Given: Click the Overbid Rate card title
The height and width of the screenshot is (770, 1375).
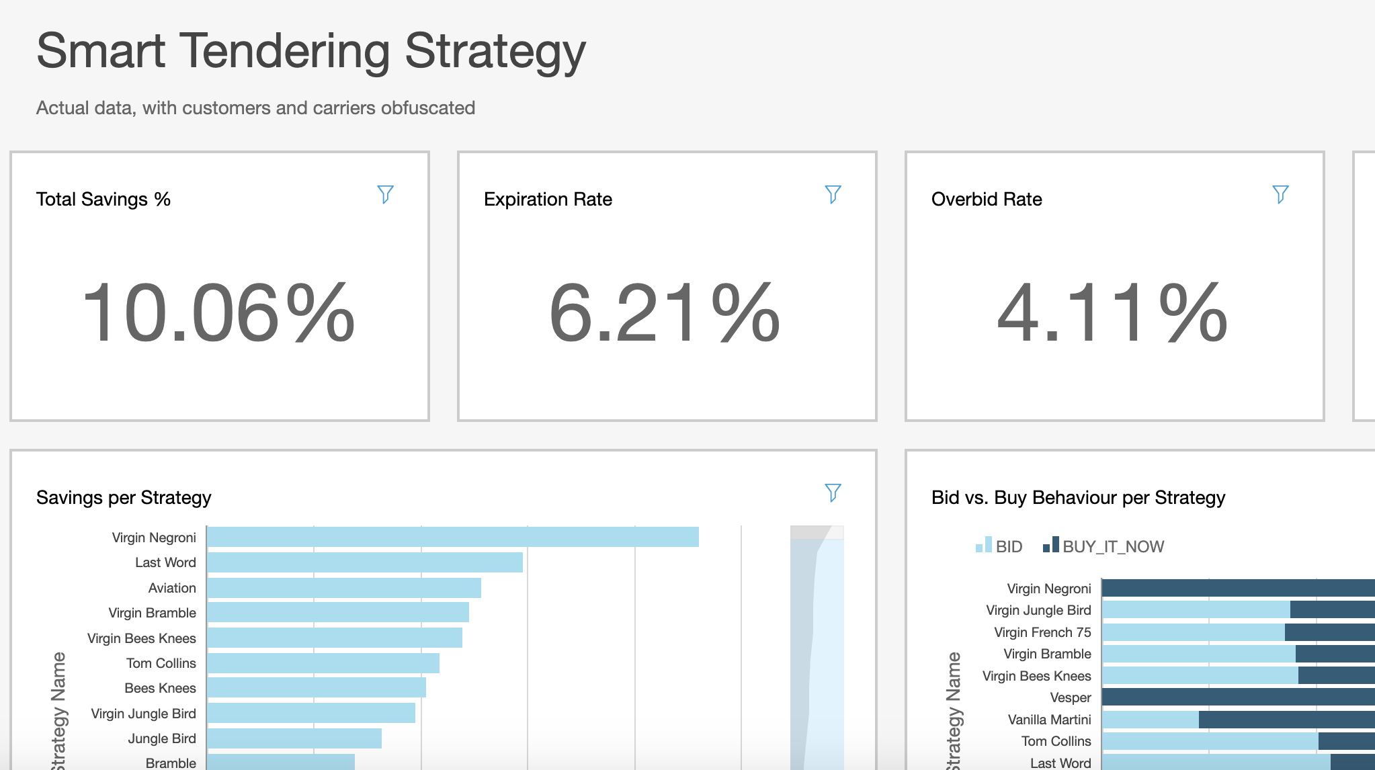Looking at the screenshot, I should (987, 200).
